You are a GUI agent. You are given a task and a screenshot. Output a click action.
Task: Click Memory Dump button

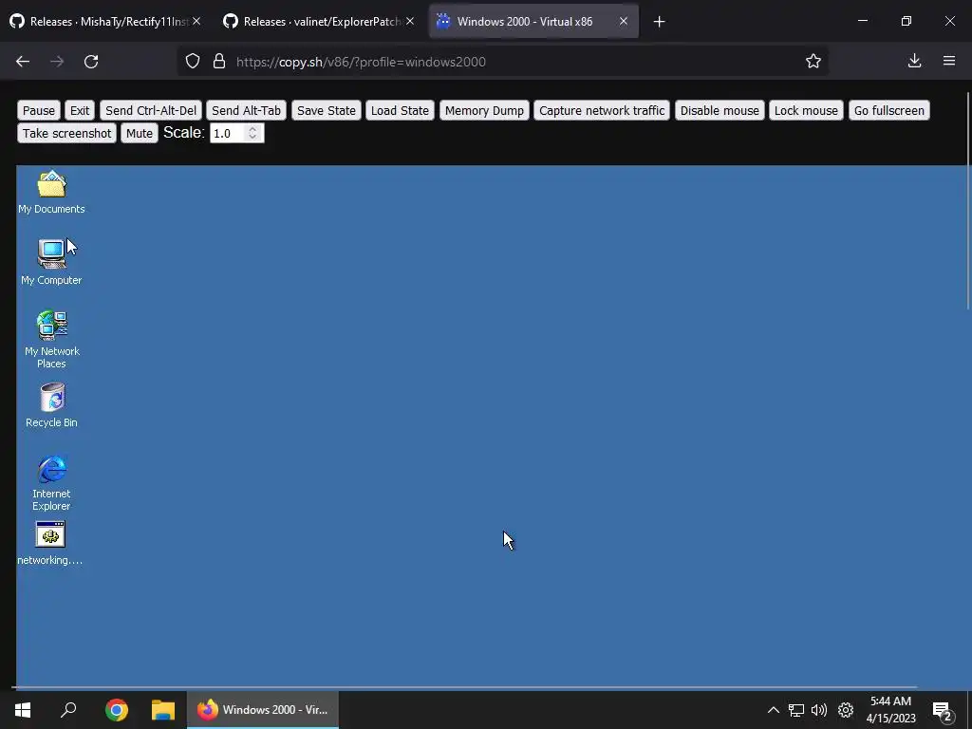click(484, 110)
